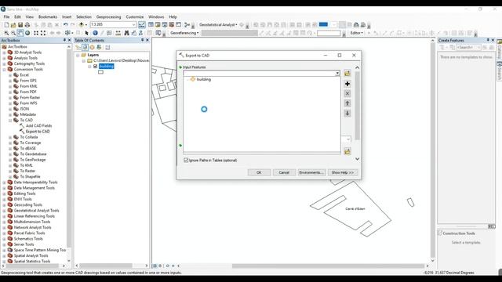Save the map with floppy disk icon
The image size is (502, 282).
click(20, 24)
